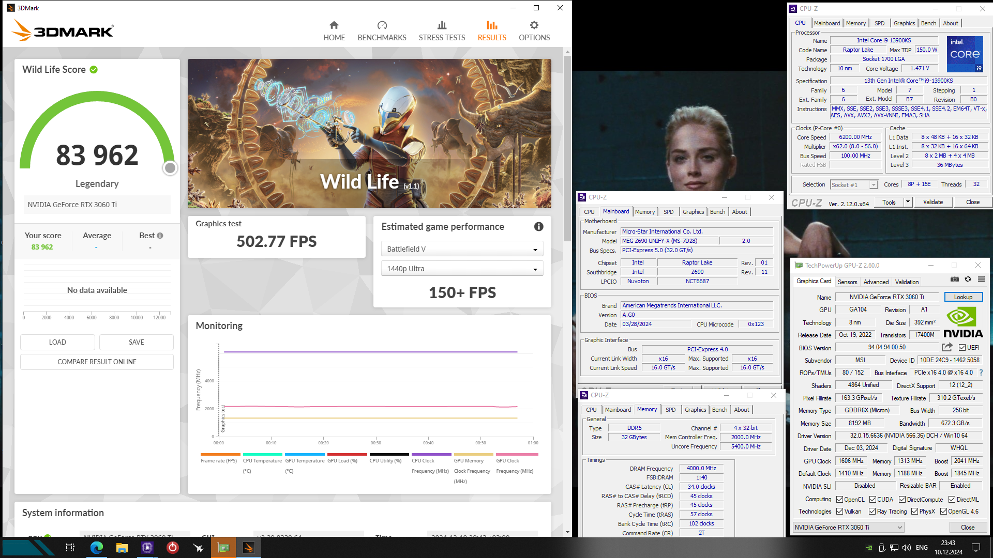Open Task View on the taskbar

pos(70,548)
